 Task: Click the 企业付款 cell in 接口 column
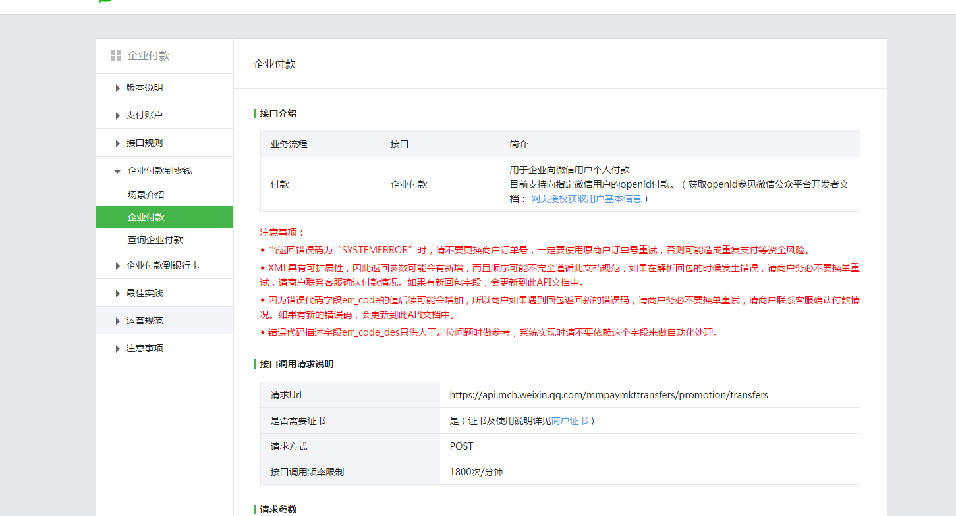point(408,184)
